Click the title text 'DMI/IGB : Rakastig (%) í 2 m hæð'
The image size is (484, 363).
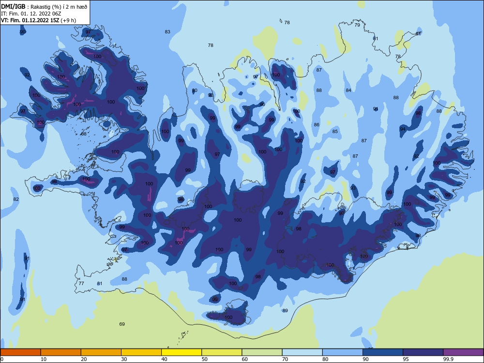[x=44, y=6]
